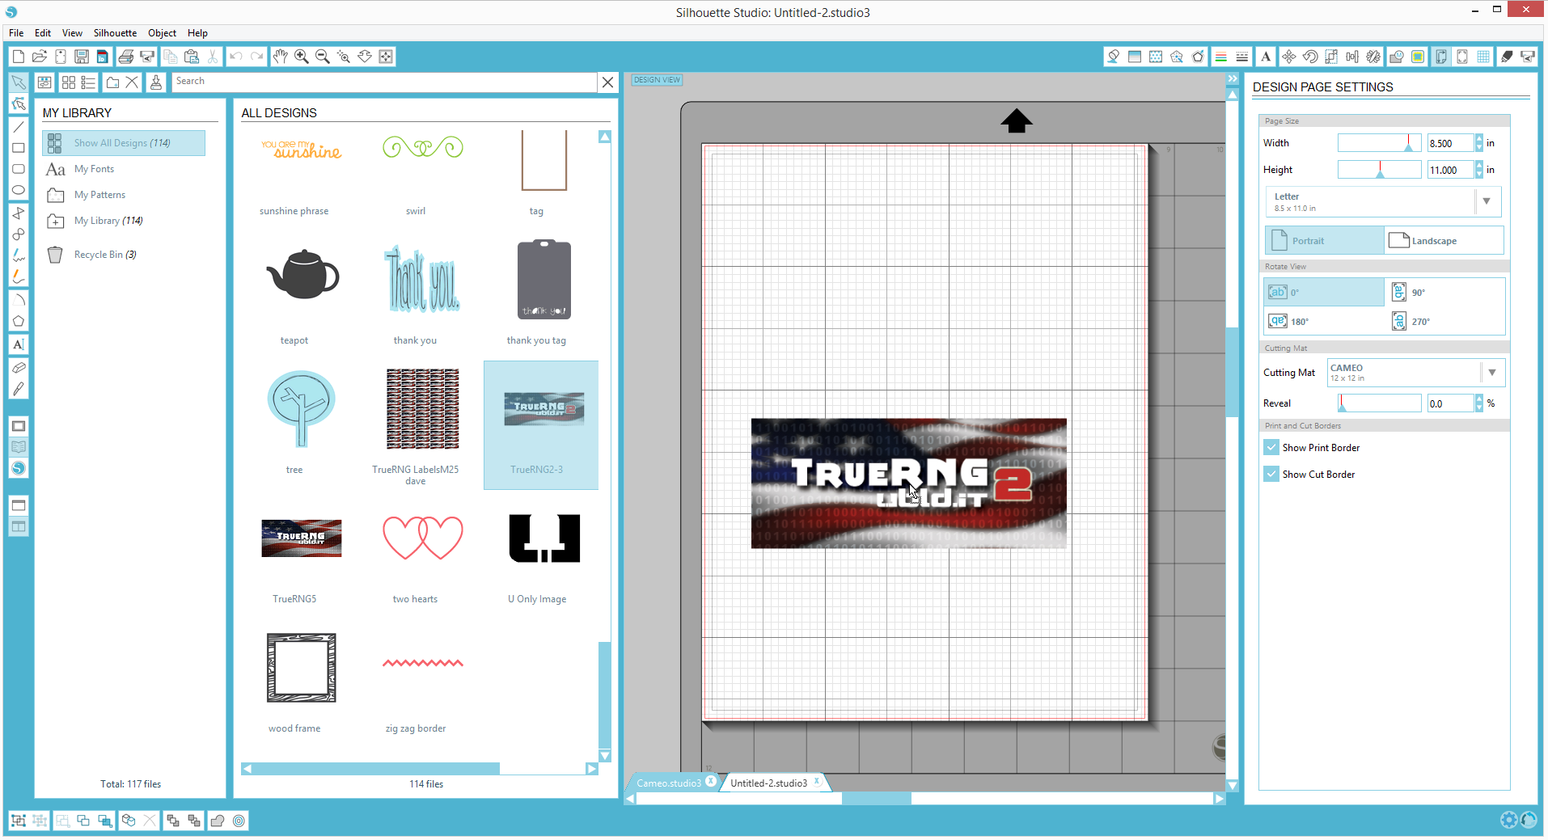
Task: Decrease the Height value with stepper arrow
Action: tap(1479, 174)
